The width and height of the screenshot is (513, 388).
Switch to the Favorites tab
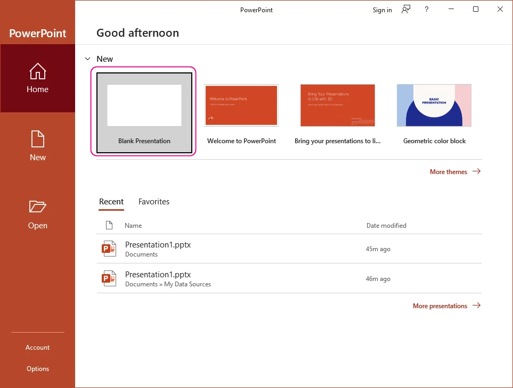(x=153, y=202)
